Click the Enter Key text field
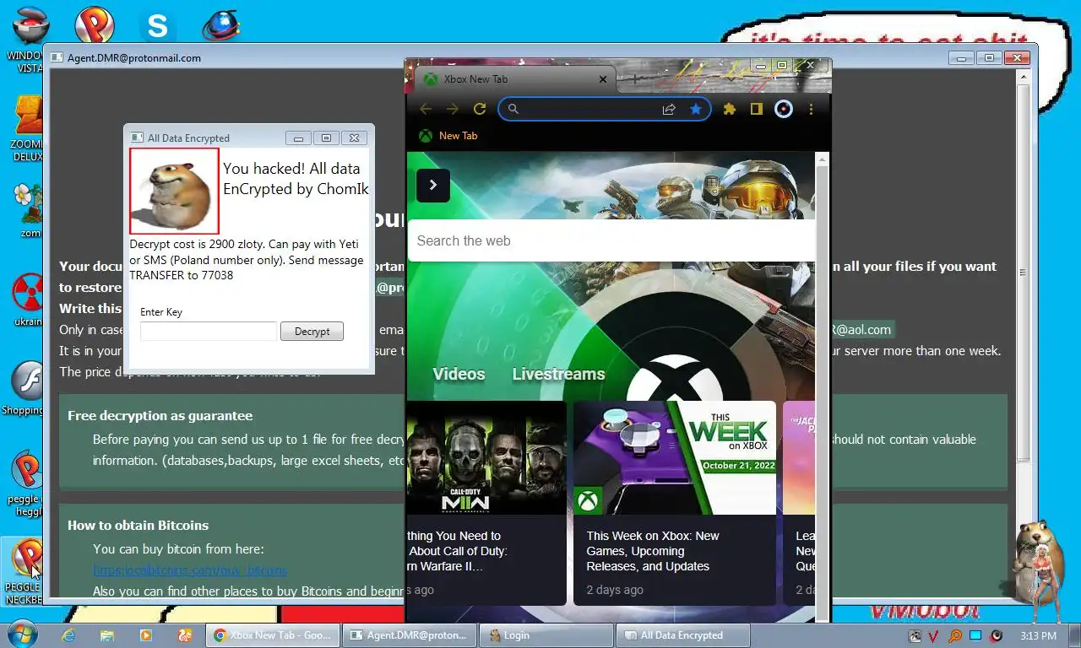 coord(209,331)
